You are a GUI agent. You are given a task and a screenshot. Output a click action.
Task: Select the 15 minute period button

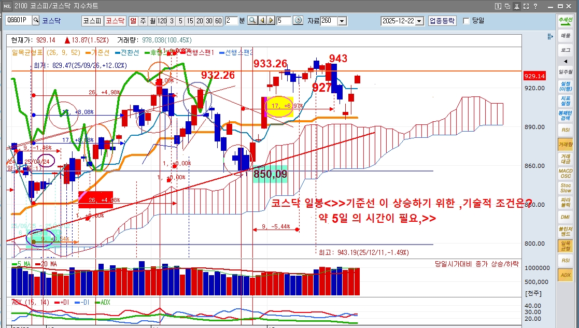pos(190,21)
